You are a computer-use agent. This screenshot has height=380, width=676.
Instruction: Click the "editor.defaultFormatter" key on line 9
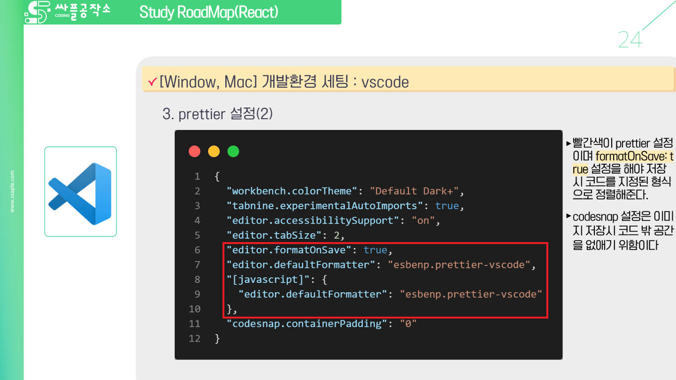[x=313, y=294]
